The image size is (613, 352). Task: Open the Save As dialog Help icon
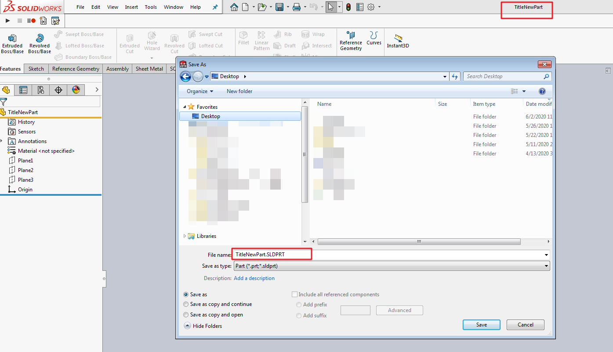pos(542,91)
